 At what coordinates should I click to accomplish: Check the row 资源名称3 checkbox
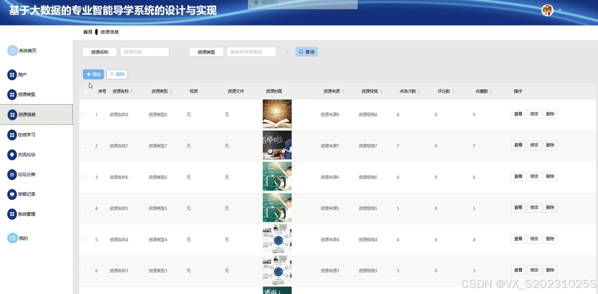coord(83,271)
